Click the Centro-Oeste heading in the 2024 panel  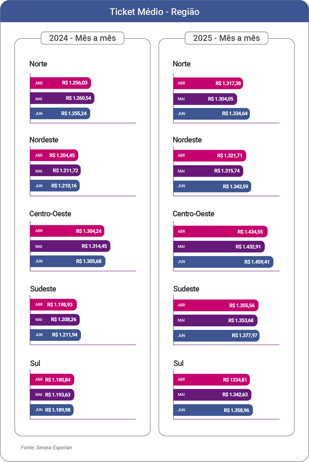coord(50,214)
